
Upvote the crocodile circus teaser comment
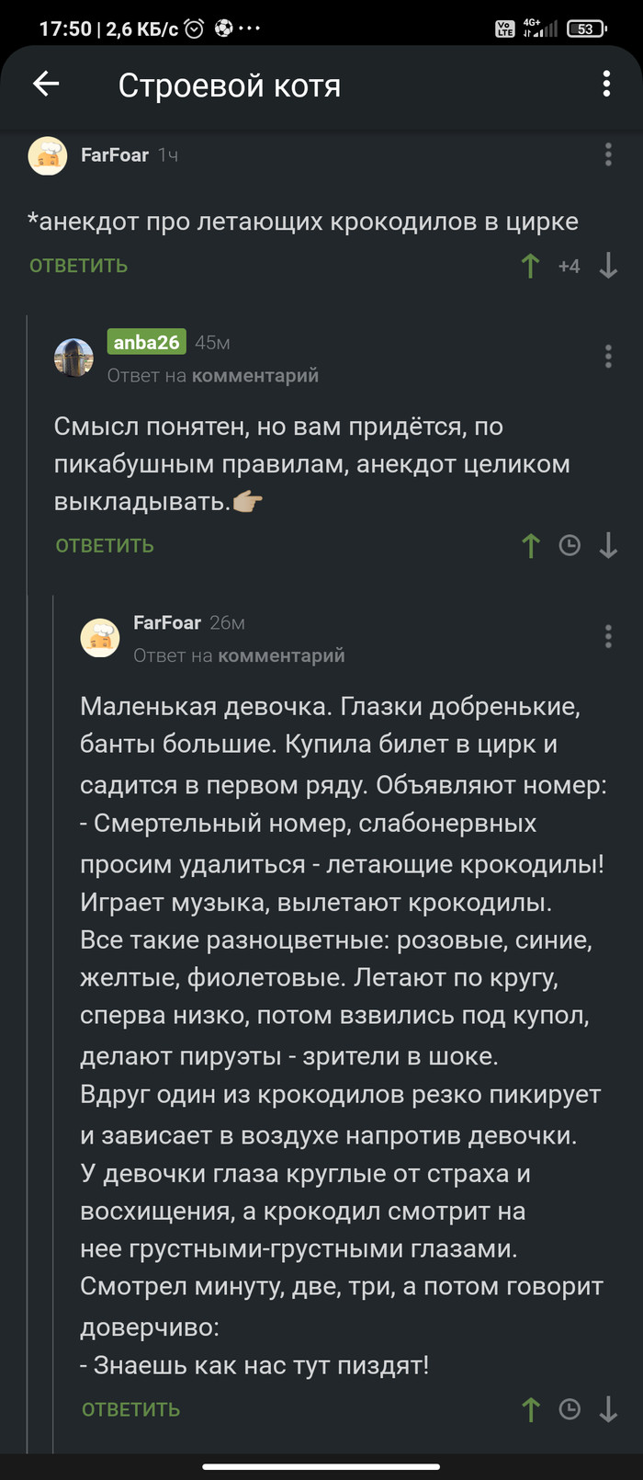point(531,267)
